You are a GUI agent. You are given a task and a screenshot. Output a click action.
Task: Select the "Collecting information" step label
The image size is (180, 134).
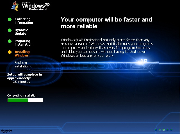pos(24,21)
